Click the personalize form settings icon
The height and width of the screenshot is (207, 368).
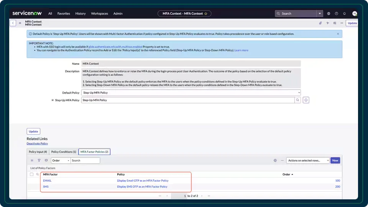click(x=335, y=23)
